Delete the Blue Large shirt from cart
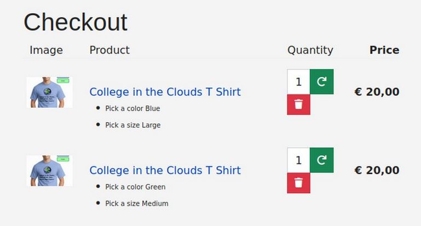 pyautogui.click(x=298, y=105)
